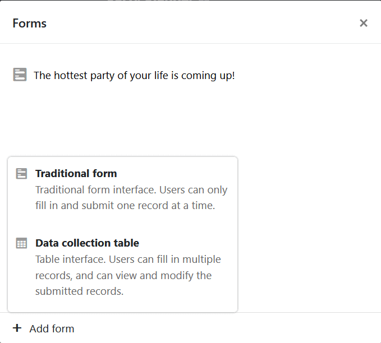Click the form icon beside the party entry
381x343 pixels.
click(20, 75)
